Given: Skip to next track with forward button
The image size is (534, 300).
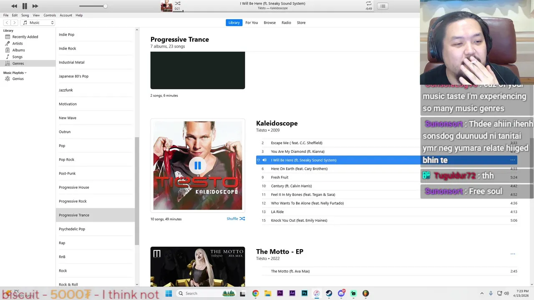Looking at the screenshot, I should click(35, 6).
